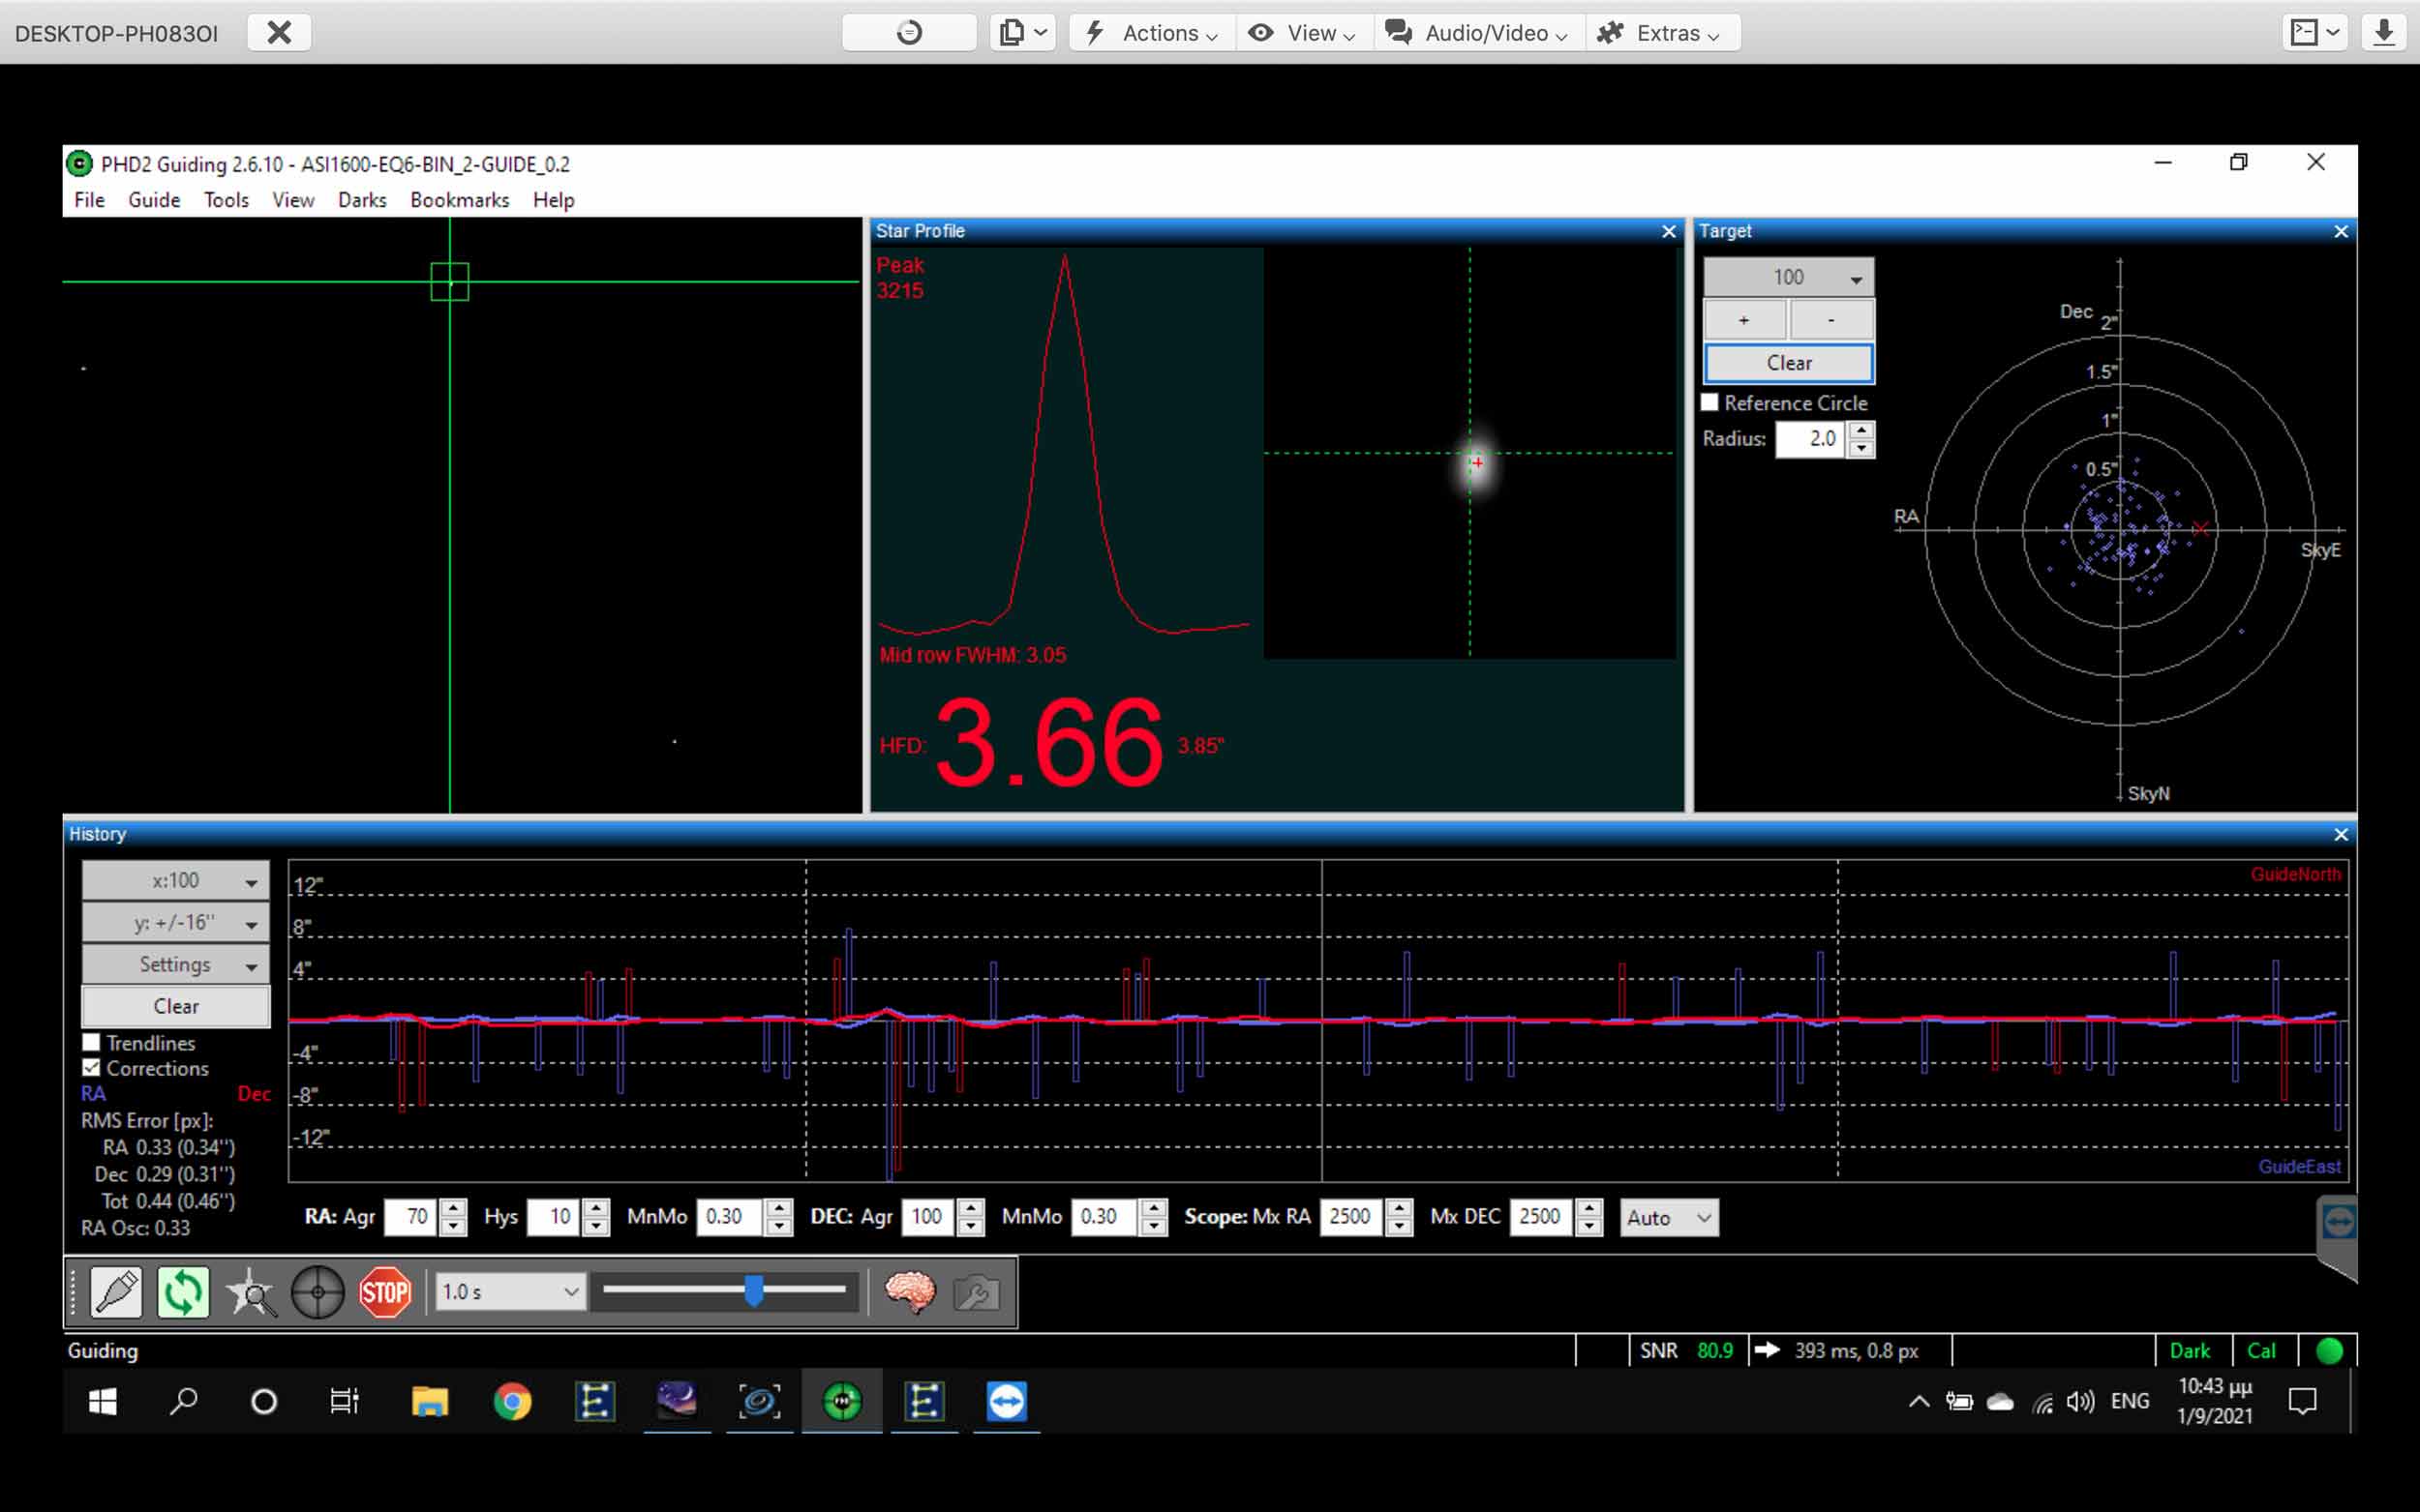Open the 1.0 s exposure dropdown

pos(509,1292)
